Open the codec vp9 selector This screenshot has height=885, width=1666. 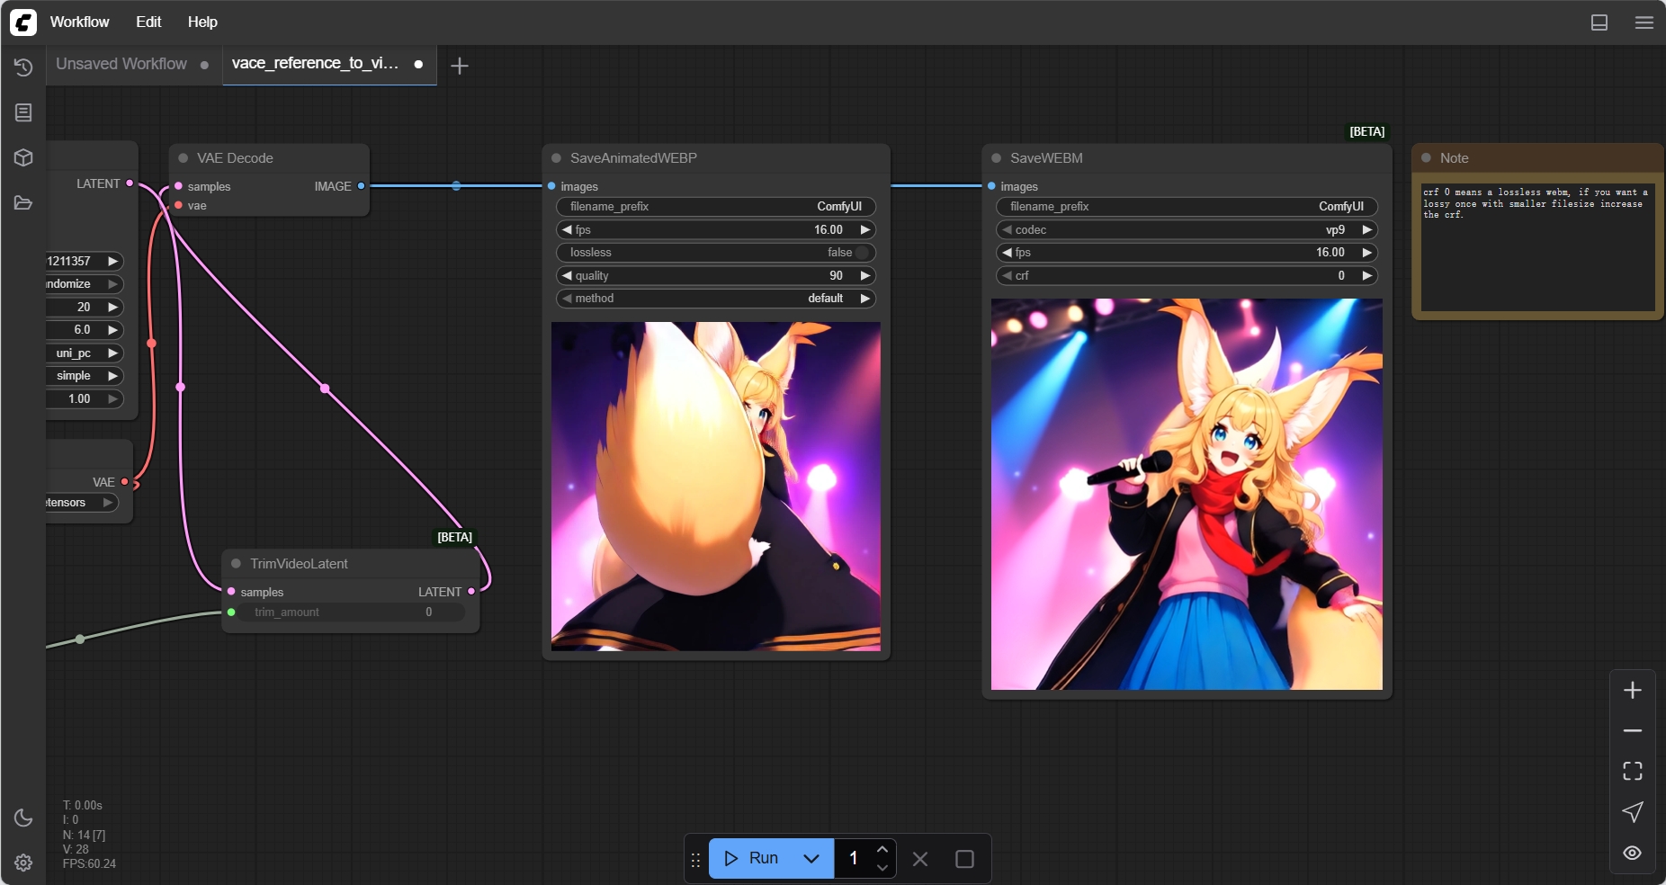tap(1186, 230)
